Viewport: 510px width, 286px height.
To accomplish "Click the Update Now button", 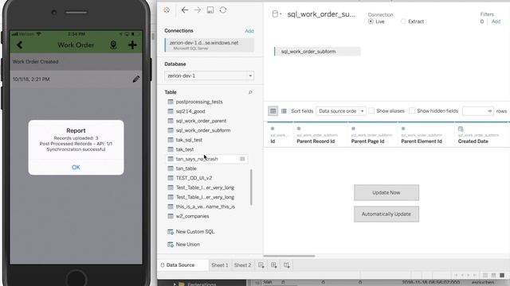I will [386, 192].
